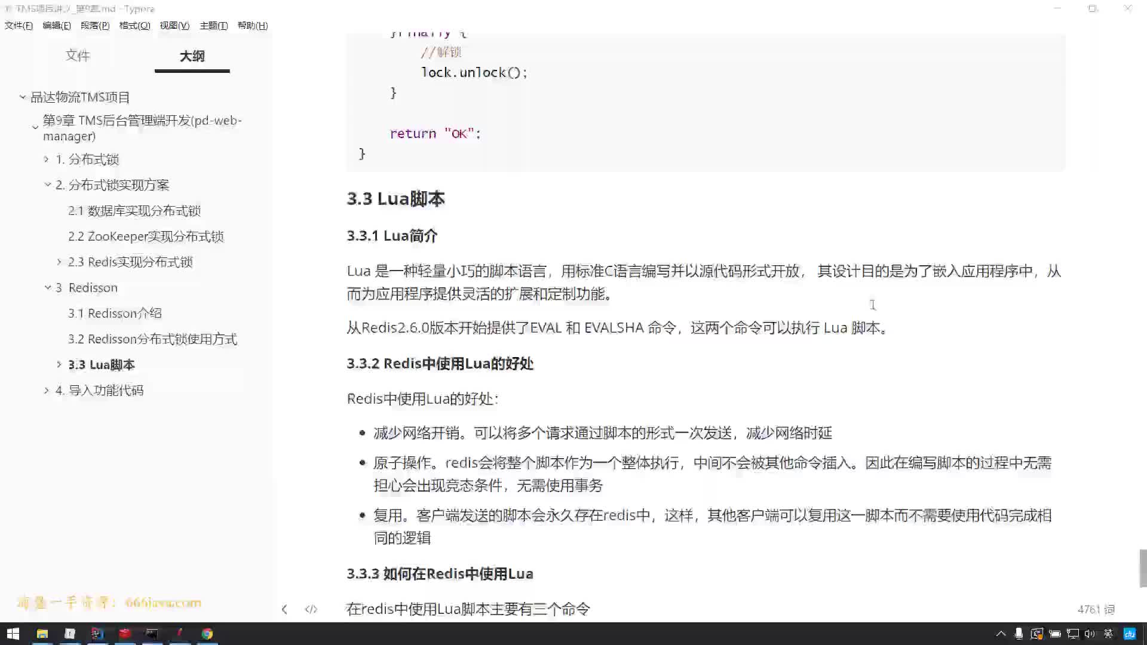1147x645 pixels.
Task: Click the 3.3.2 Redis中使用Lua的好处 heading
Action: click(440, 364)
